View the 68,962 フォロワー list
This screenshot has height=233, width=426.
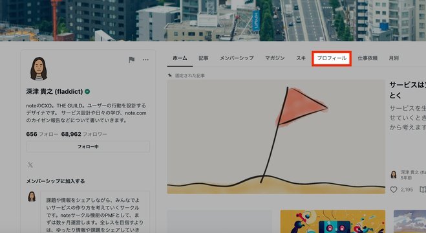[x=84, y=134]
